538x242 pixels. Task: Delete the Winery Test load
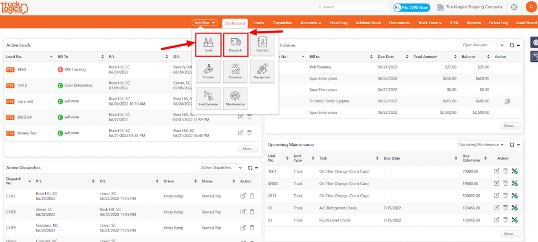click(x=250, y=133)
